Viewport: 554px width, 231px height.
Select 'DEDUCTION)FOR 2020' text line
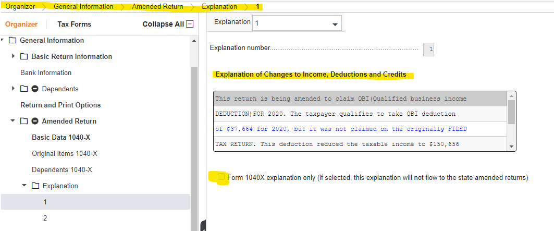pyautogui.click(x=360, y=114)
